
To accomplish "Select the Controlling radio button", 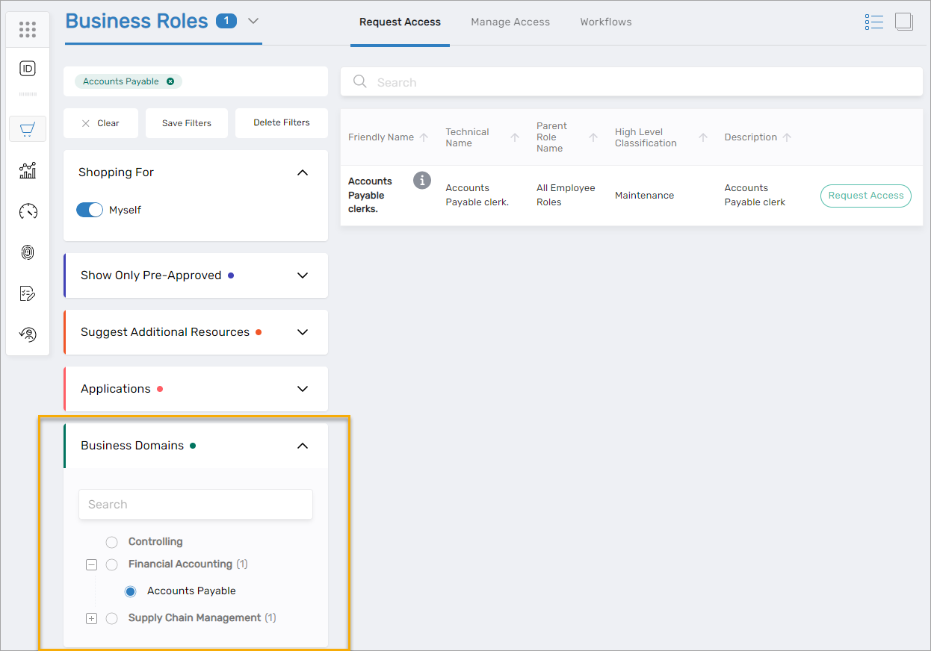I will pyautogui.click(x=111, y=542).
